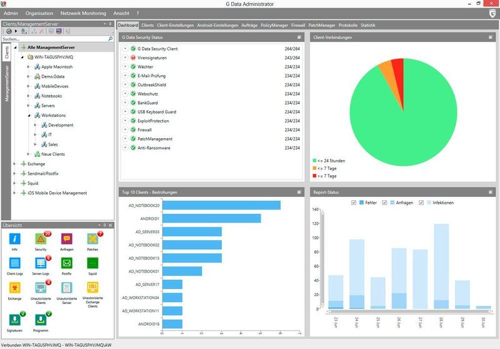Click the refresh icon in client toolbar
The height and width of the screenshot is (349, 500).
tap(9, 31)
